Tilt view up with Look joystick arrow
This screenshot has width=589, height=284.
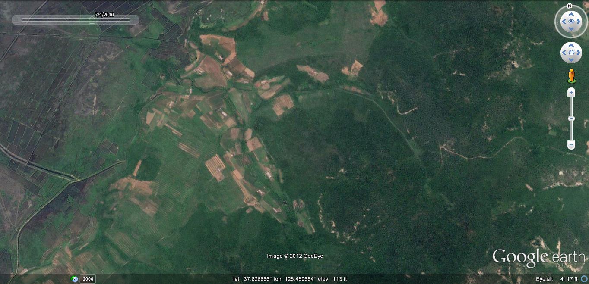pyautogui.click(x=571, y=13)
